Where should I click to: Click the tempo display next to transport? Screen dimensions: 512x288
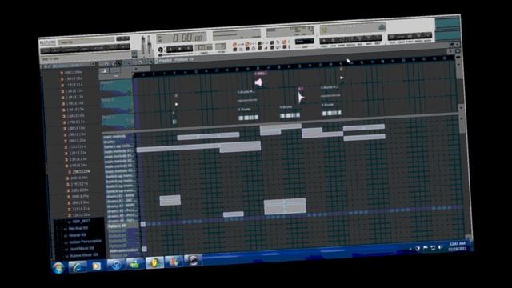tap(203, 47)
